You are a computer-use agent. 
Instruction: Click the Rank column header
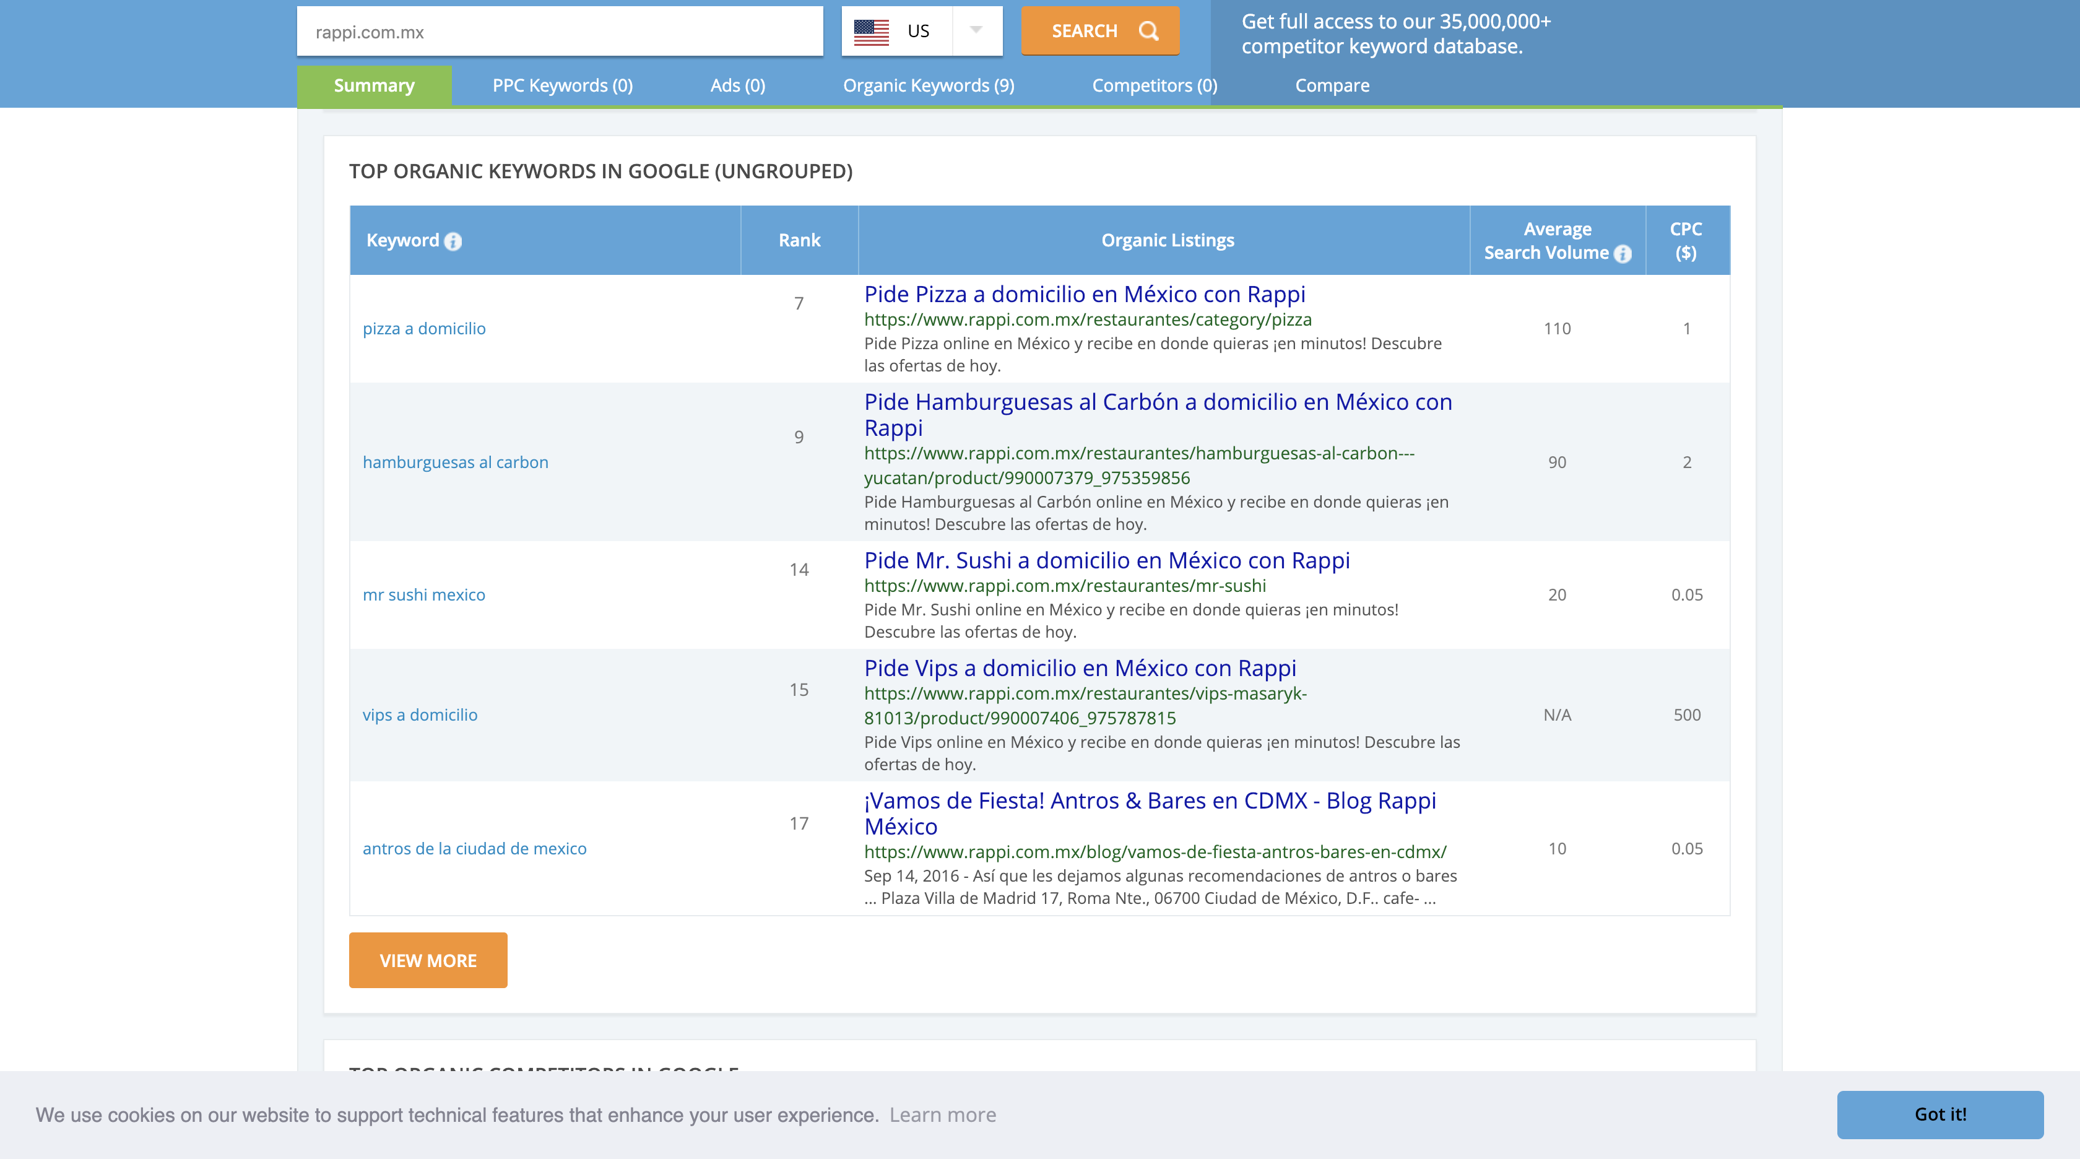click(x=799, y=241)
